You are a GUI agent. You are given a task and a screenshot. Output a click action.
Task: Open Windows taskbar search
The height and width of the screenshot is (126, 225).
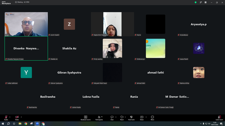point(8,124)
